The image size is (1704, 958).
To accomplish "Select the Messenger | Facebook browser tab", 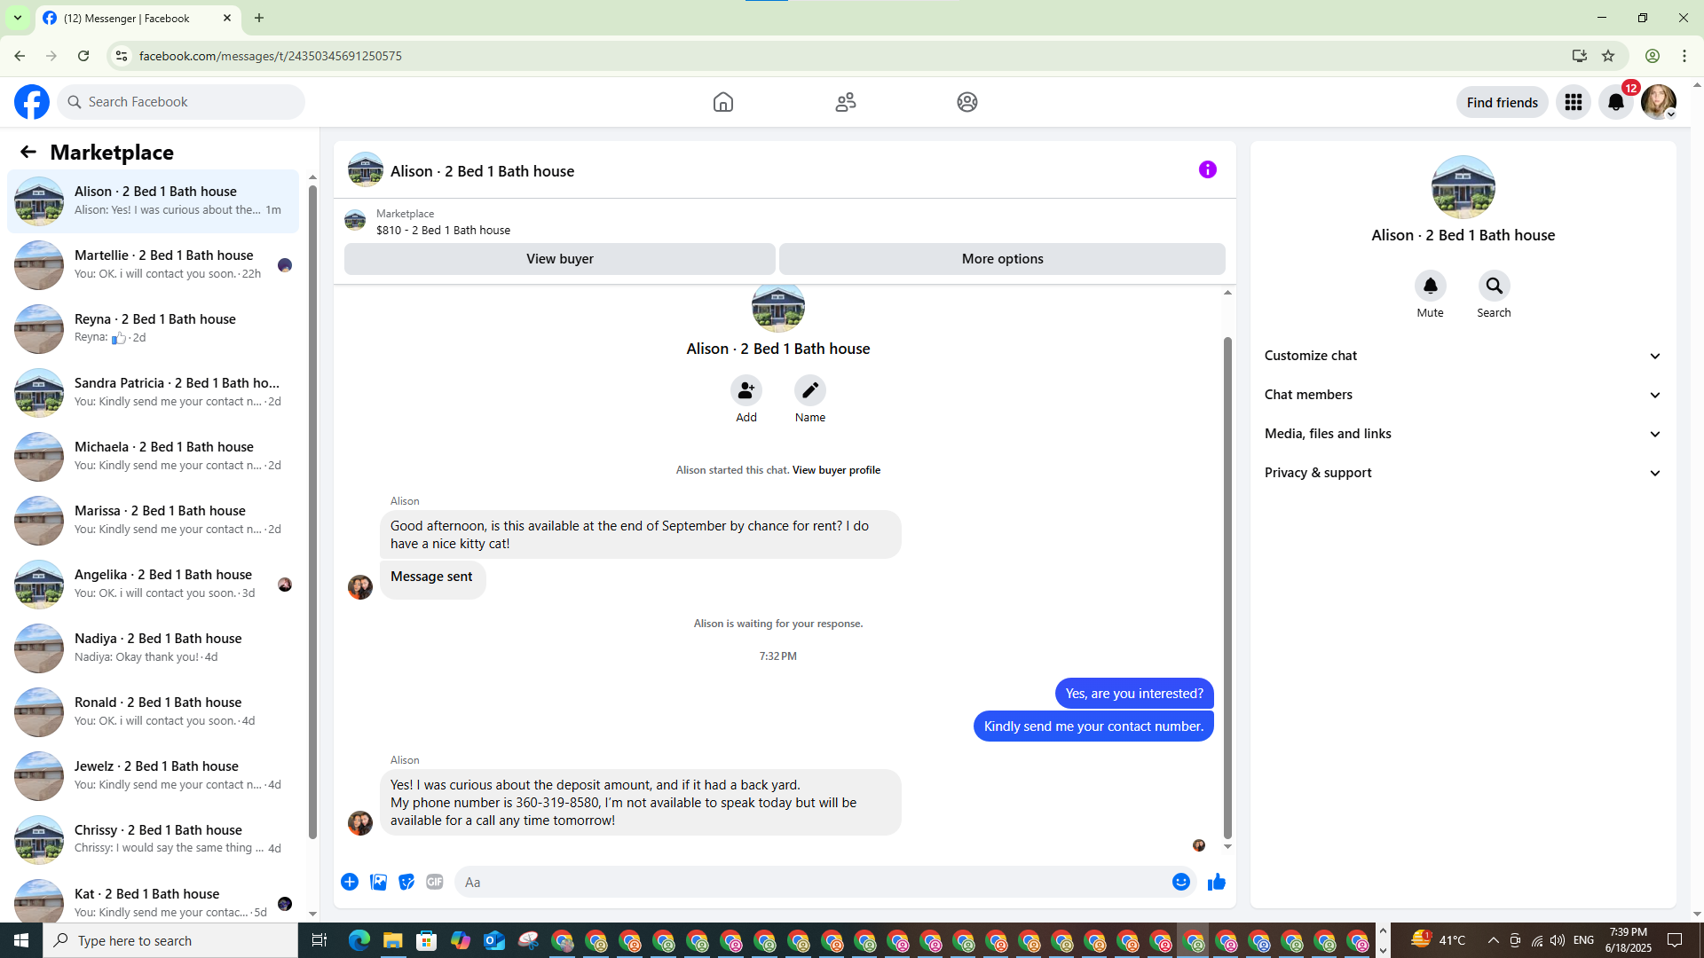I will (x=138, y=18).
